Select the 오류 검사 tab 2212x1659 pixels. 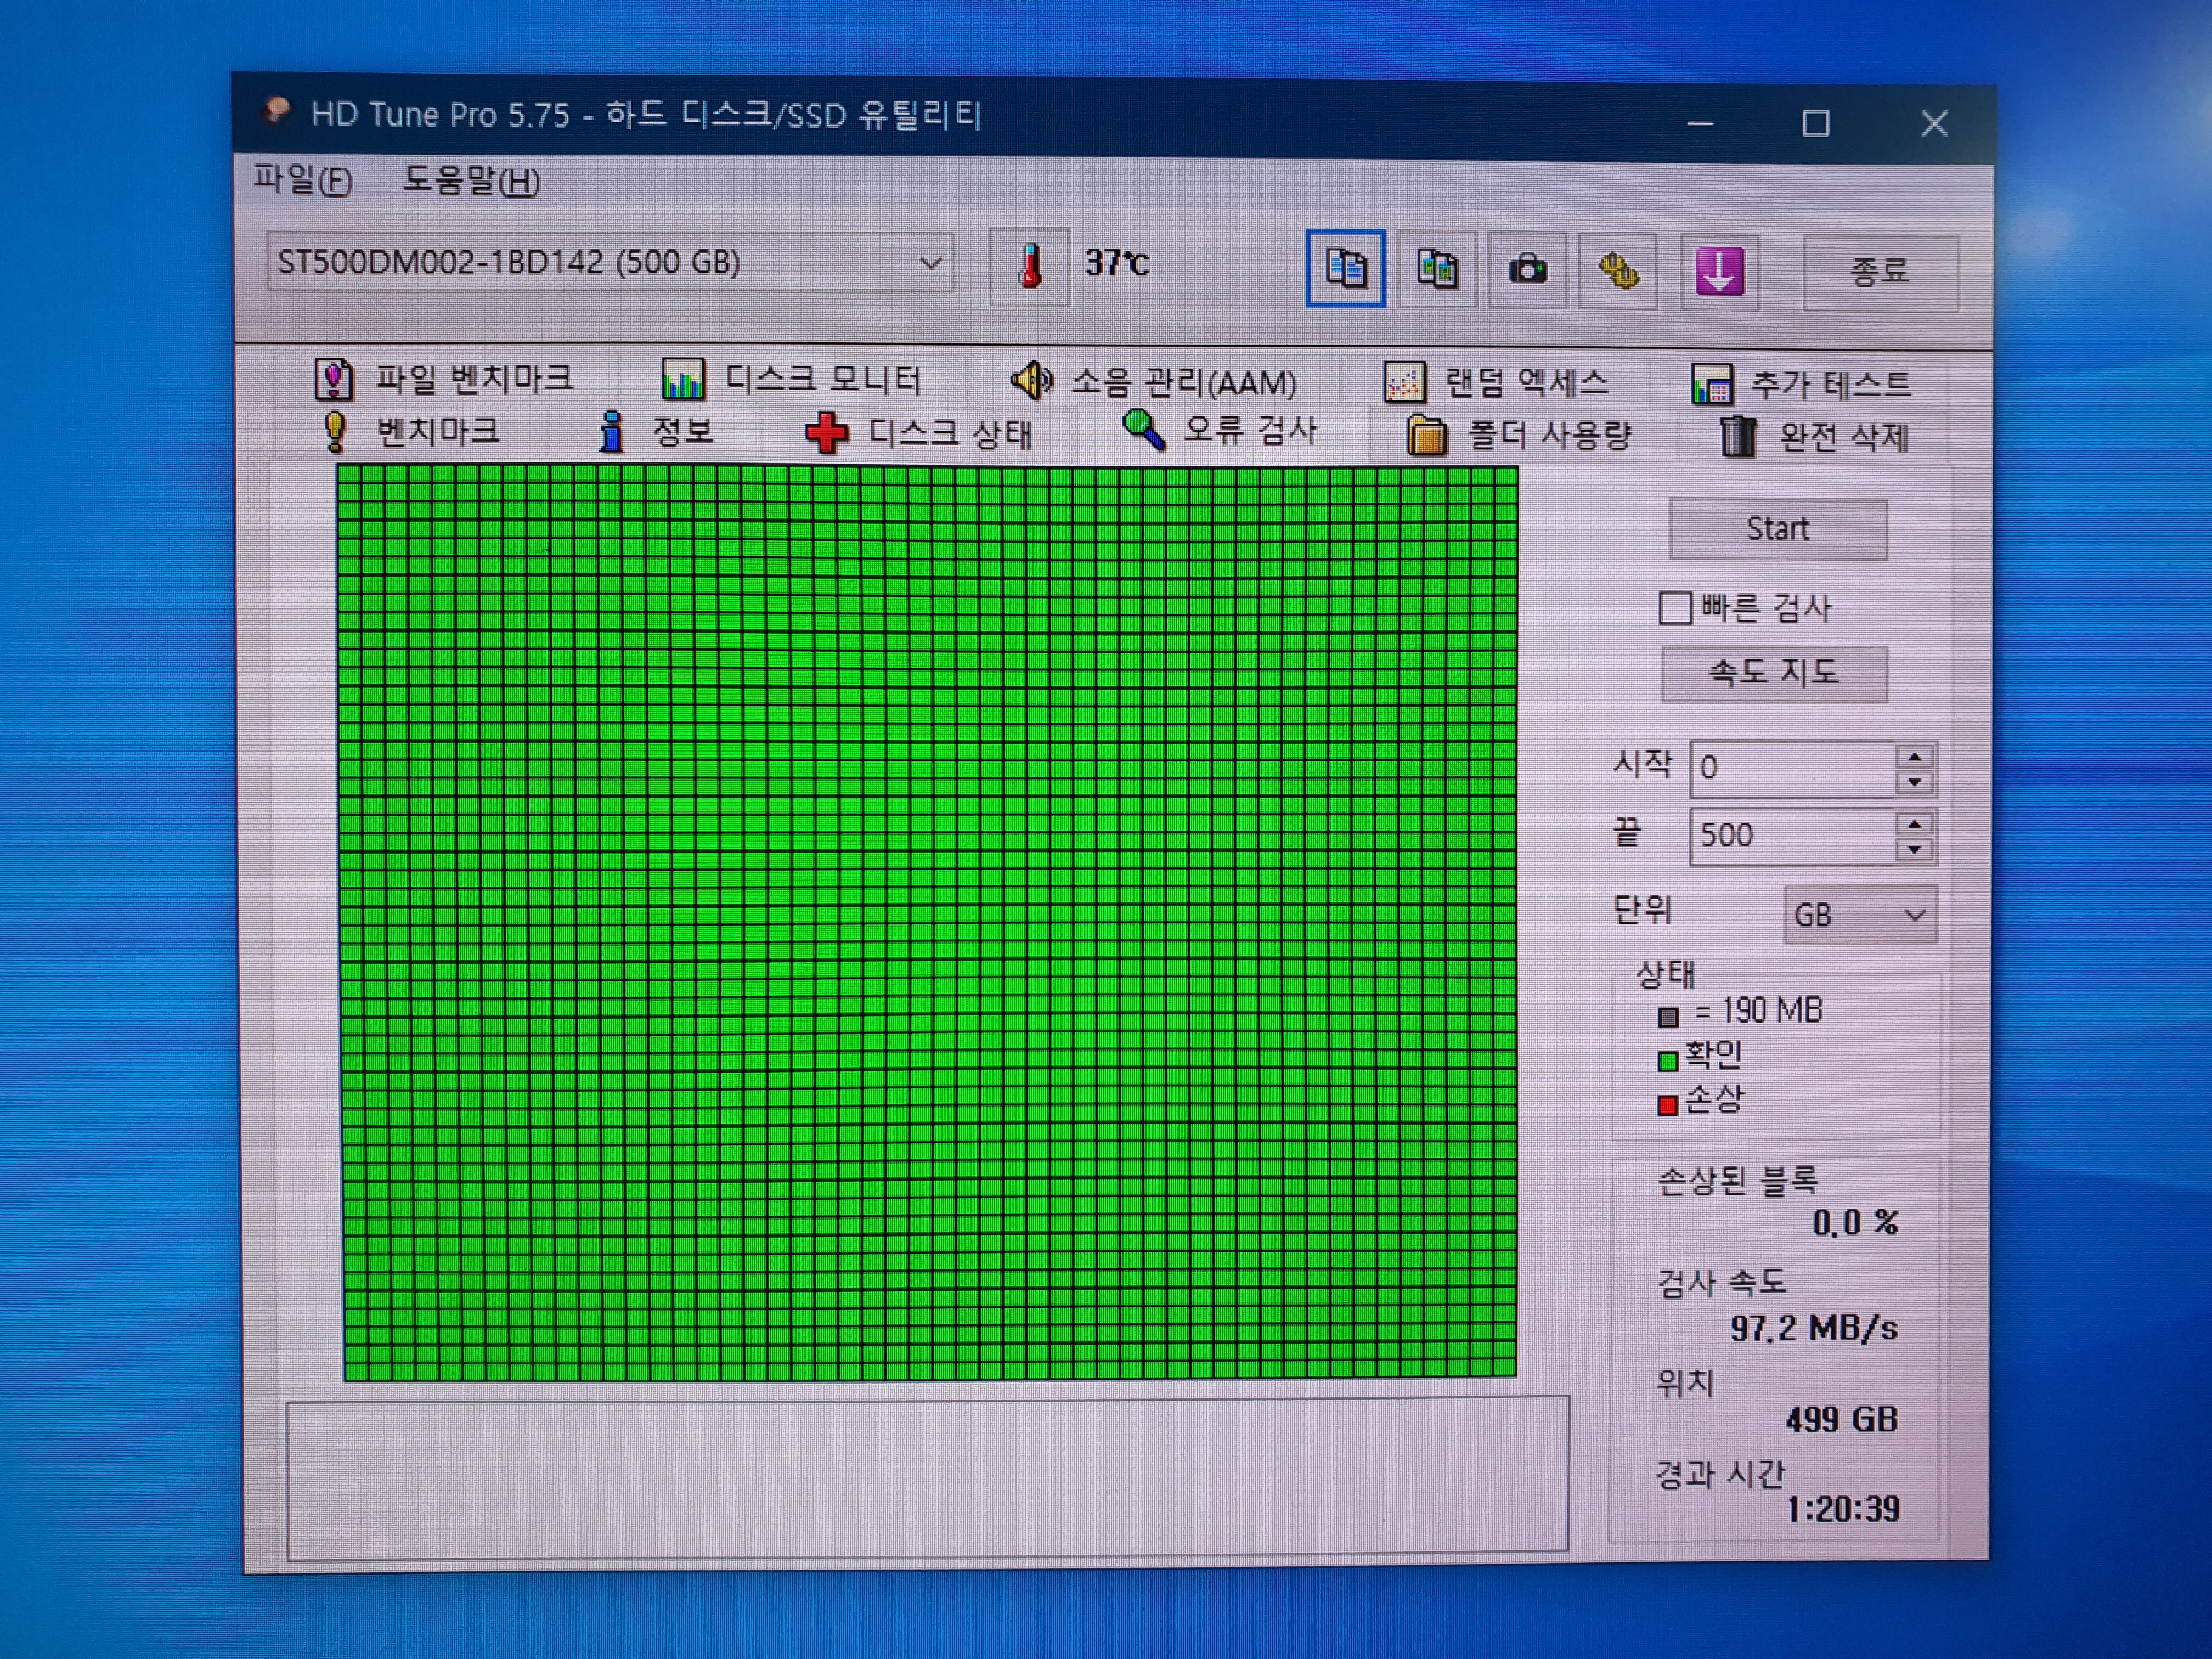[x=1222, y=431]
